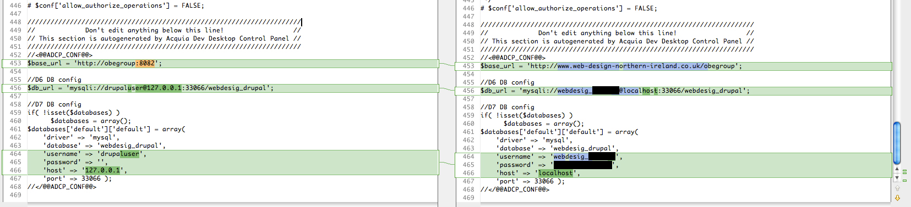Screen dimensions: 911x207
Task: Click line number 456 in right gutter
Action: 468,91
